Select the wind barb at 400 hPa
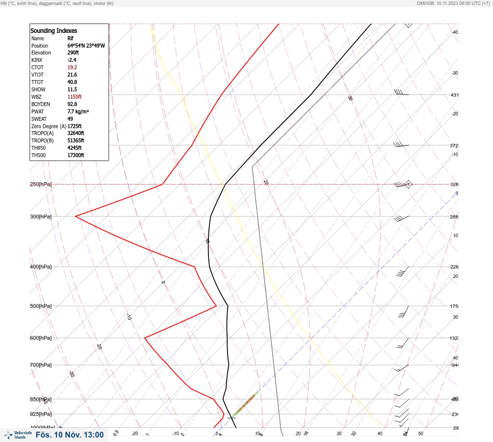Screen dimensions: 493x442 click(402, 272)
